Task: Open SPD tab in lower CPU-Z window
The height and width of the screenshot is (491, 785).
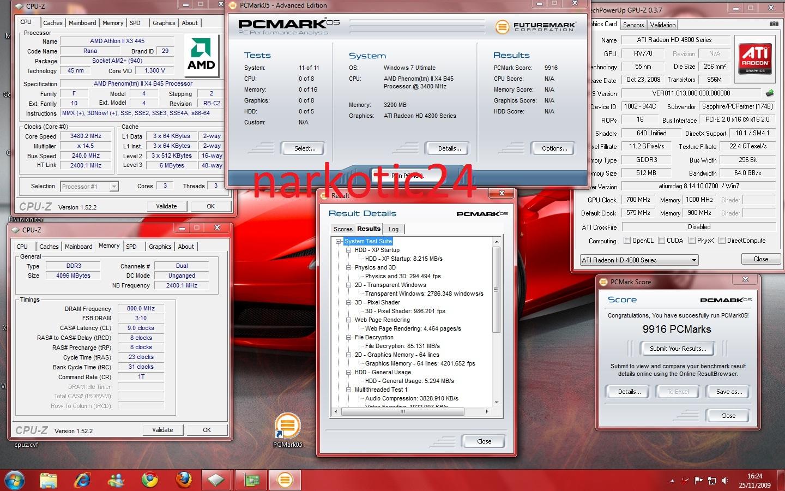Action: pyautogui.click(x=131, y=247)
